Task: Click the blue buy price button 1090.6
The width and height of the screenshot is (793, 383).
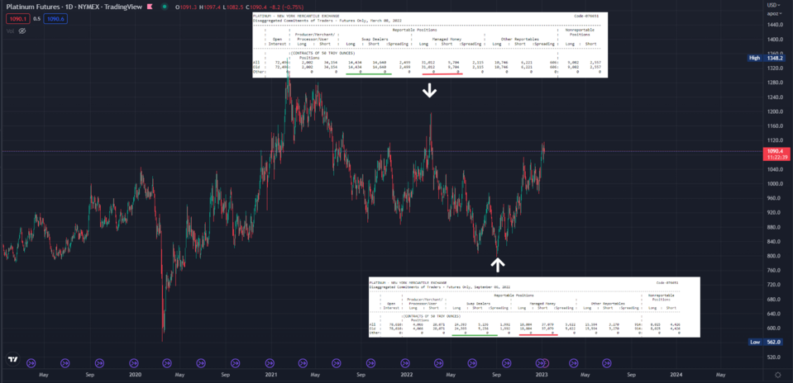Action: (x=55, y=19)
